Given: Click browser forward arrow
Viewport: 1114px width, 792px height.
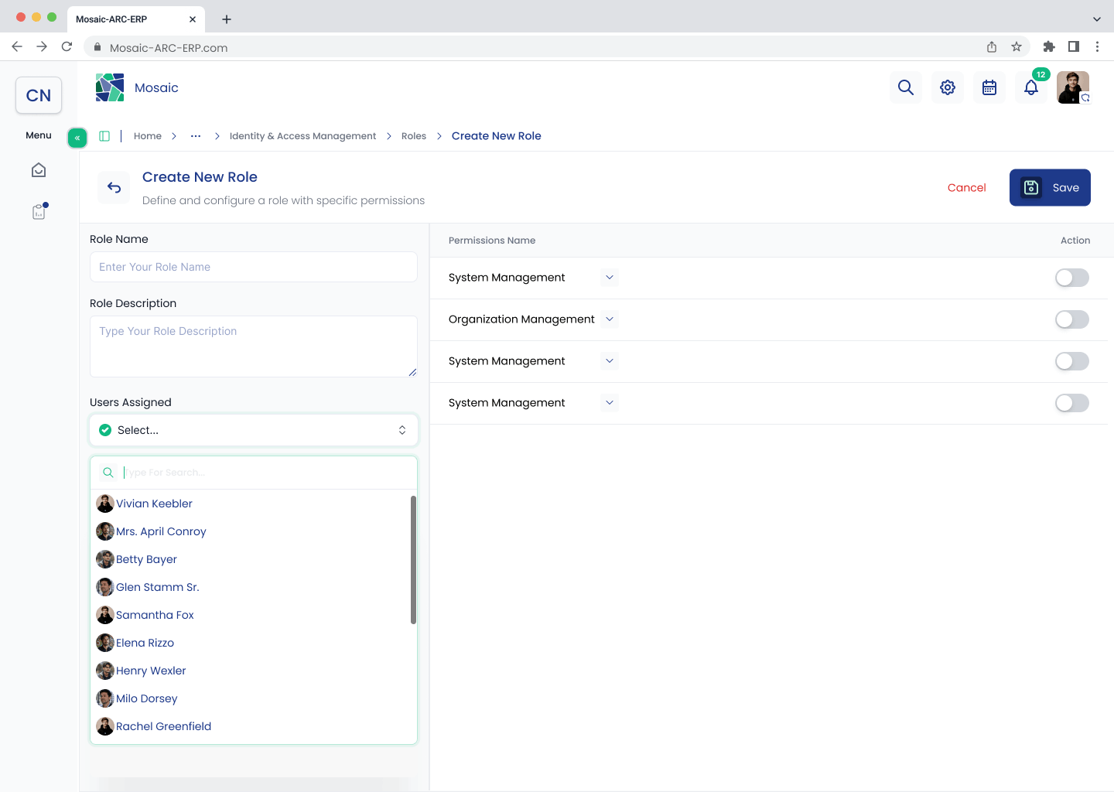Looking at the screenshot, I should [x=42, y=47].
